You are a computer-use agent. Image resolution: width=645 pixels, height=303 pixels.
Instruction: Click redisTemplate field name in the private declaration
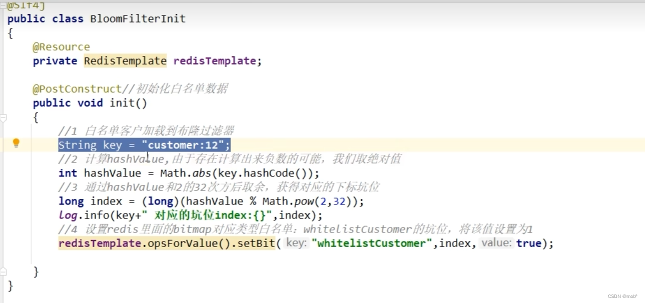[x=215, y=61]
